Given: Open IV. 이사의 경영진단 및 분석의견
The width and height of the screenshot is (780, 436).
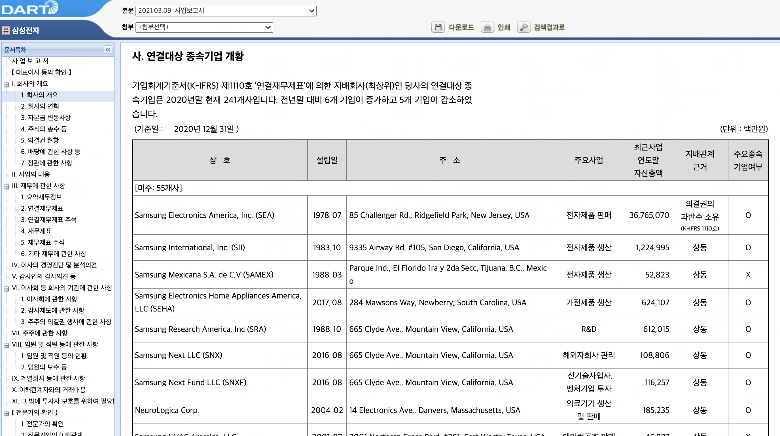Looking at the screenshot, I should pos(54,265).
